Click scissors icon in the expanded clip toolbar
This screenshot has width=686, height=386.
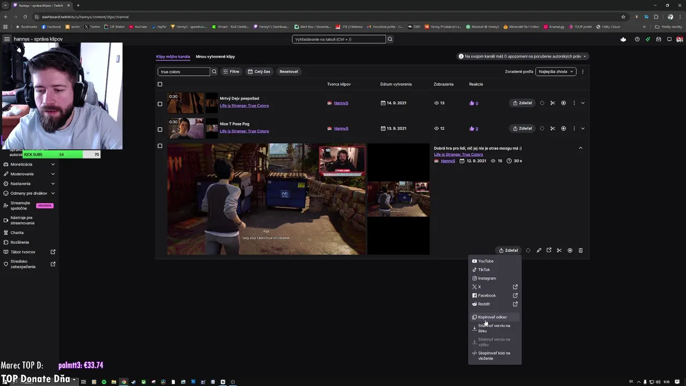tap(559, 250)
